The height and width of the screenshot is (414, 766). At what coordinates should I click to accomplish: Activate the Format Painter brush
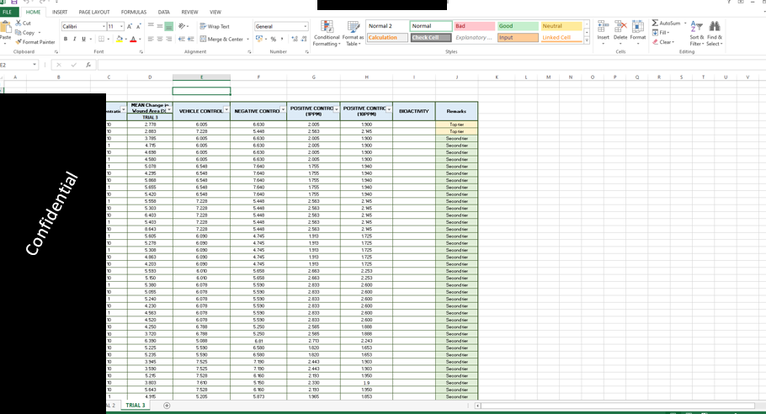[18, 42]
